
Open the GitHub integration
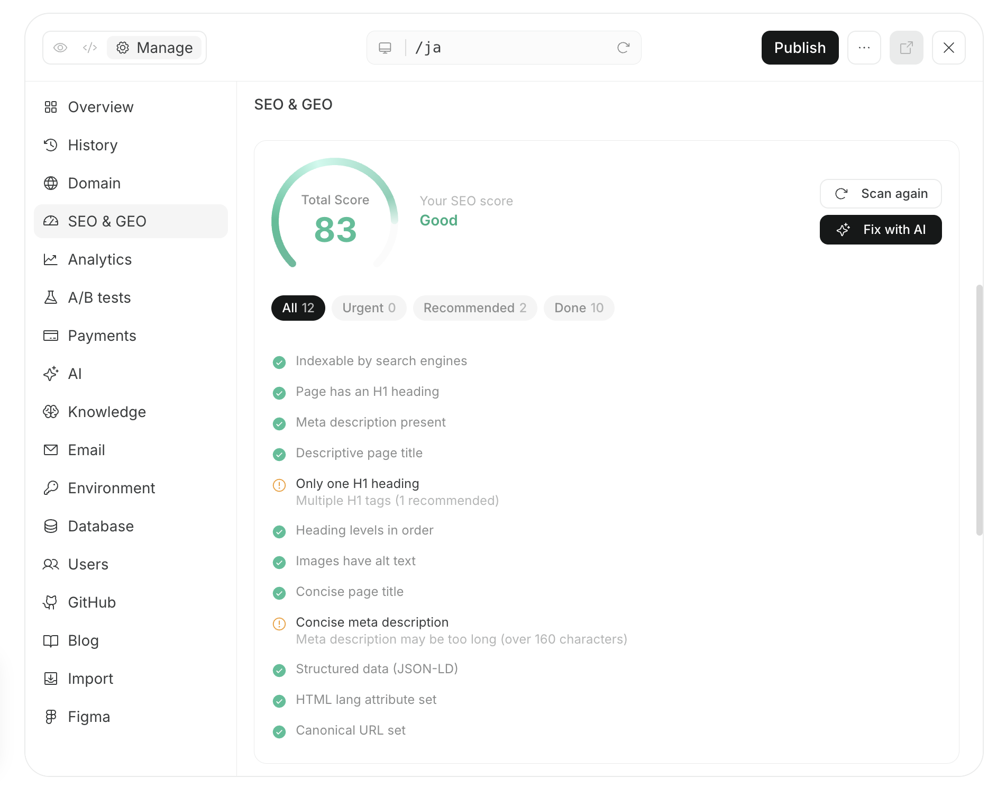(131, 602)
